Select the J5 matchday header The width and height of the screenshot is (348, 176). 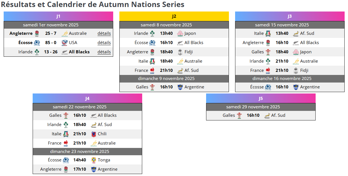coord(261,98)
